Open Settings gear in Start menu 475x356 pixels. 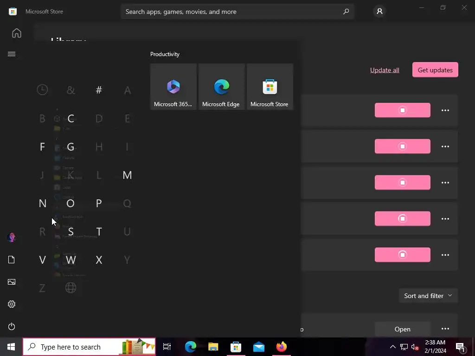pos(12,304)
